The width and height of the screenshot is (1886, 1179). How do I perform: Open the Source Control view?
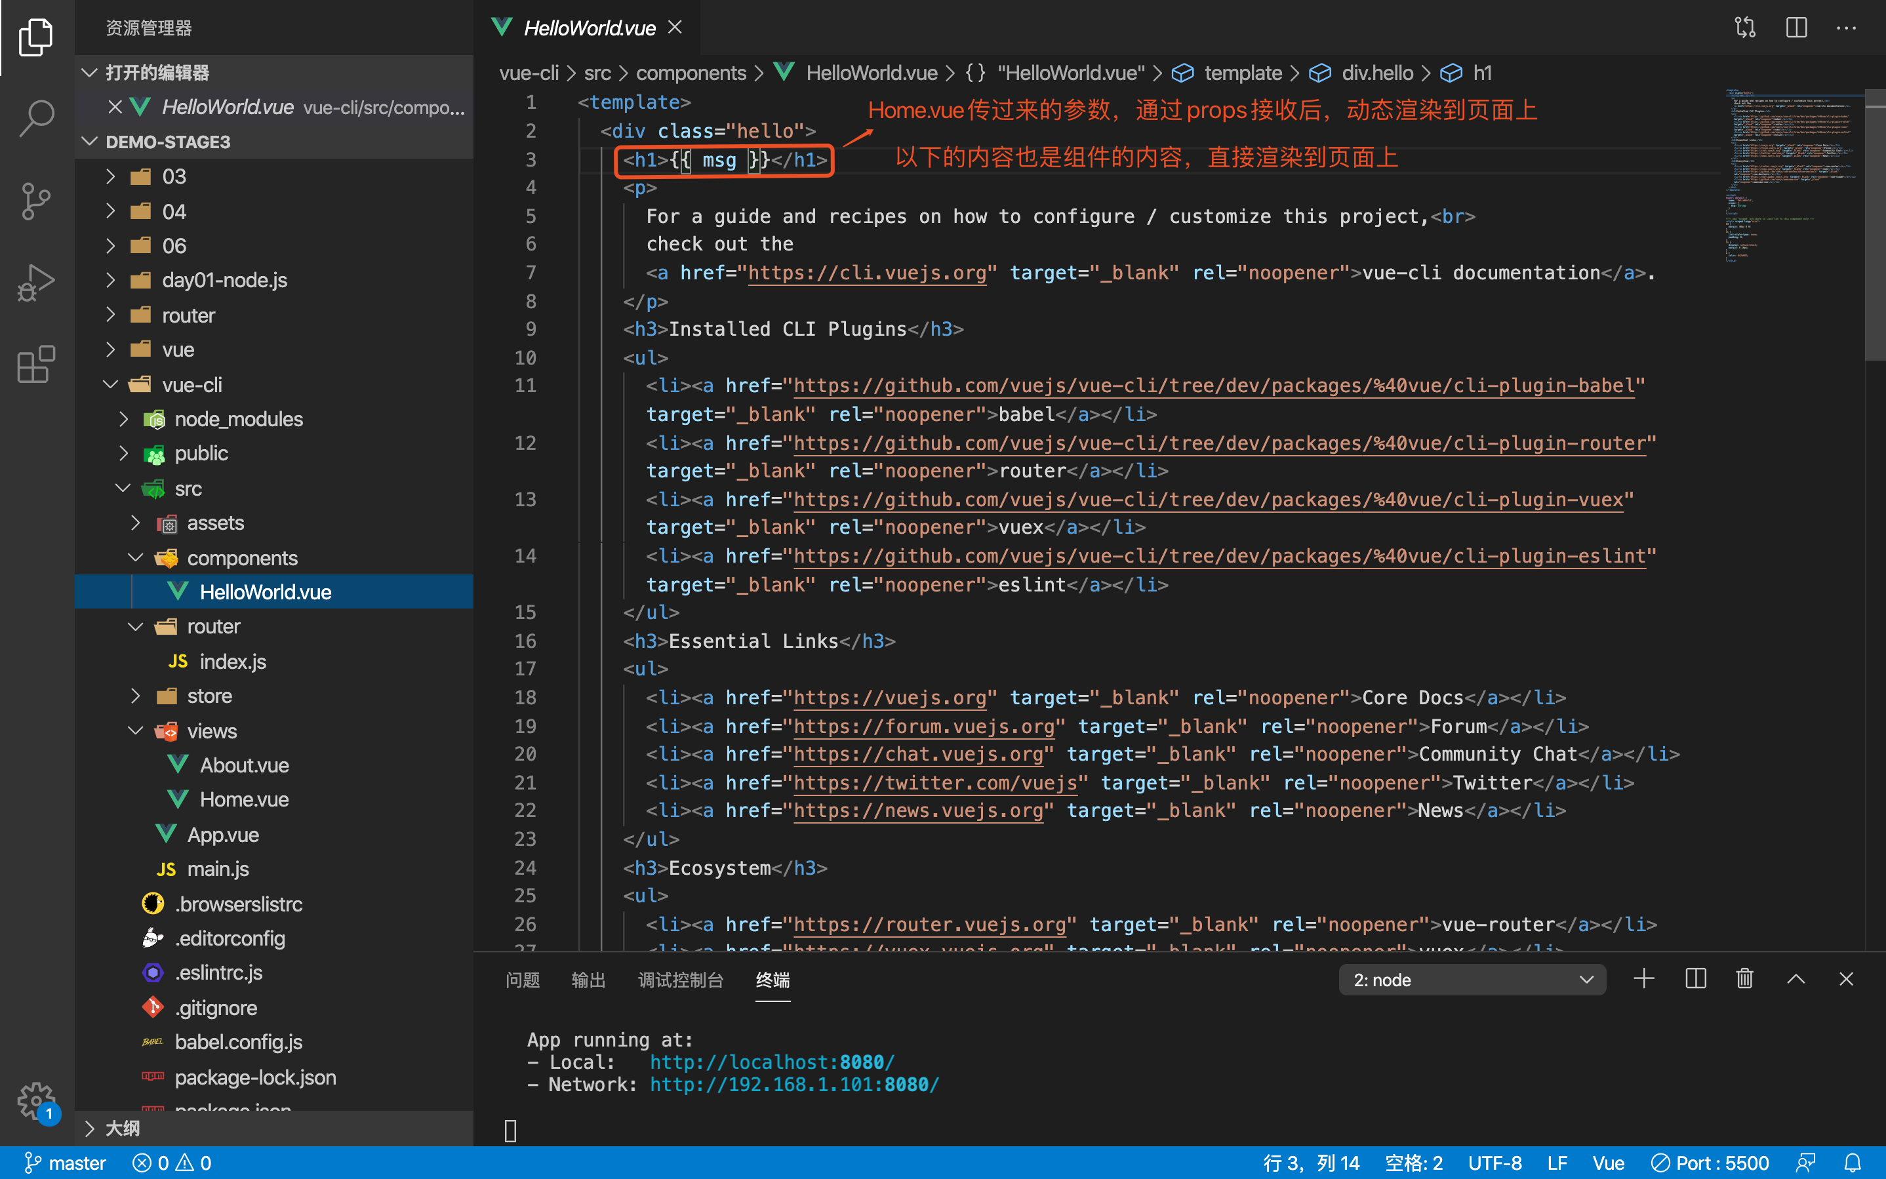[x=36, y=201]
